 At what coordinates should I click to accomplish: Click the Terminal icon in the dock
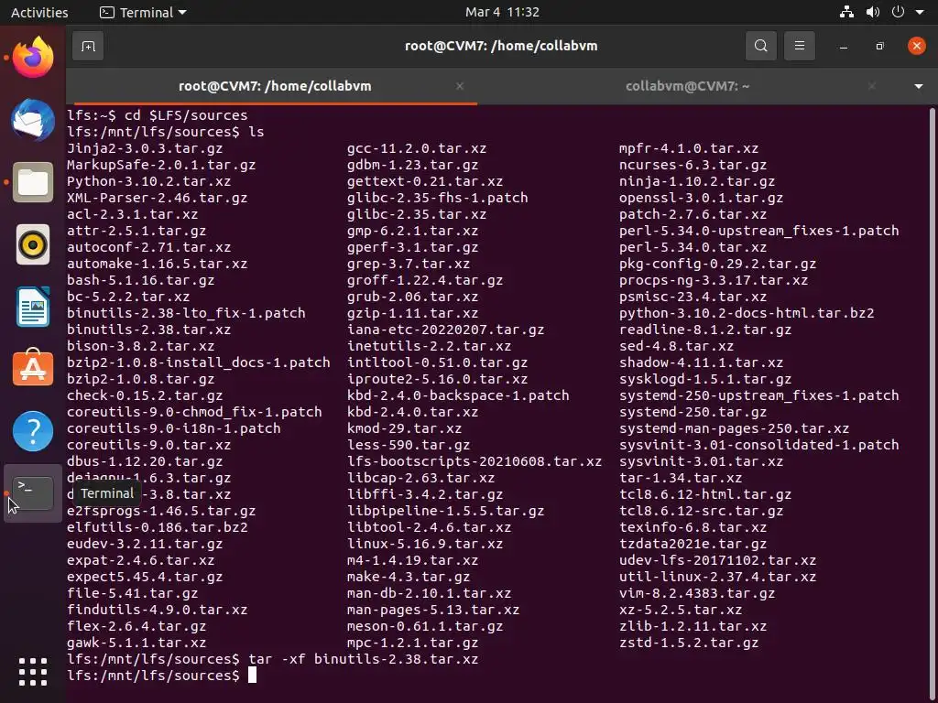click(x=33, y=493)
